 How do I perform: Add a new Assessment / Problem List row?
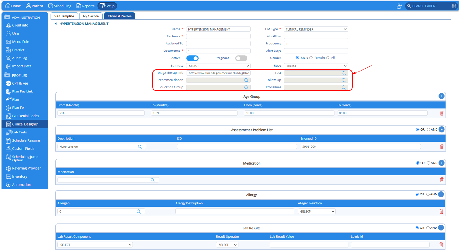pos(441,129)
